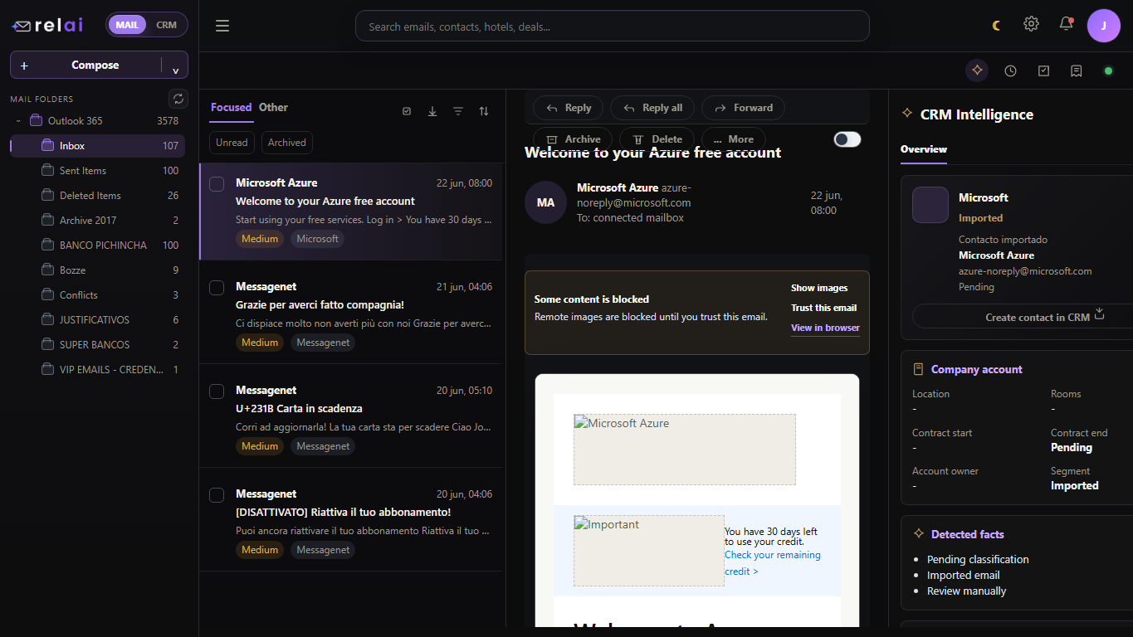Open the Bozze folder
1133x637 pixels.
[x=98, y=270]
